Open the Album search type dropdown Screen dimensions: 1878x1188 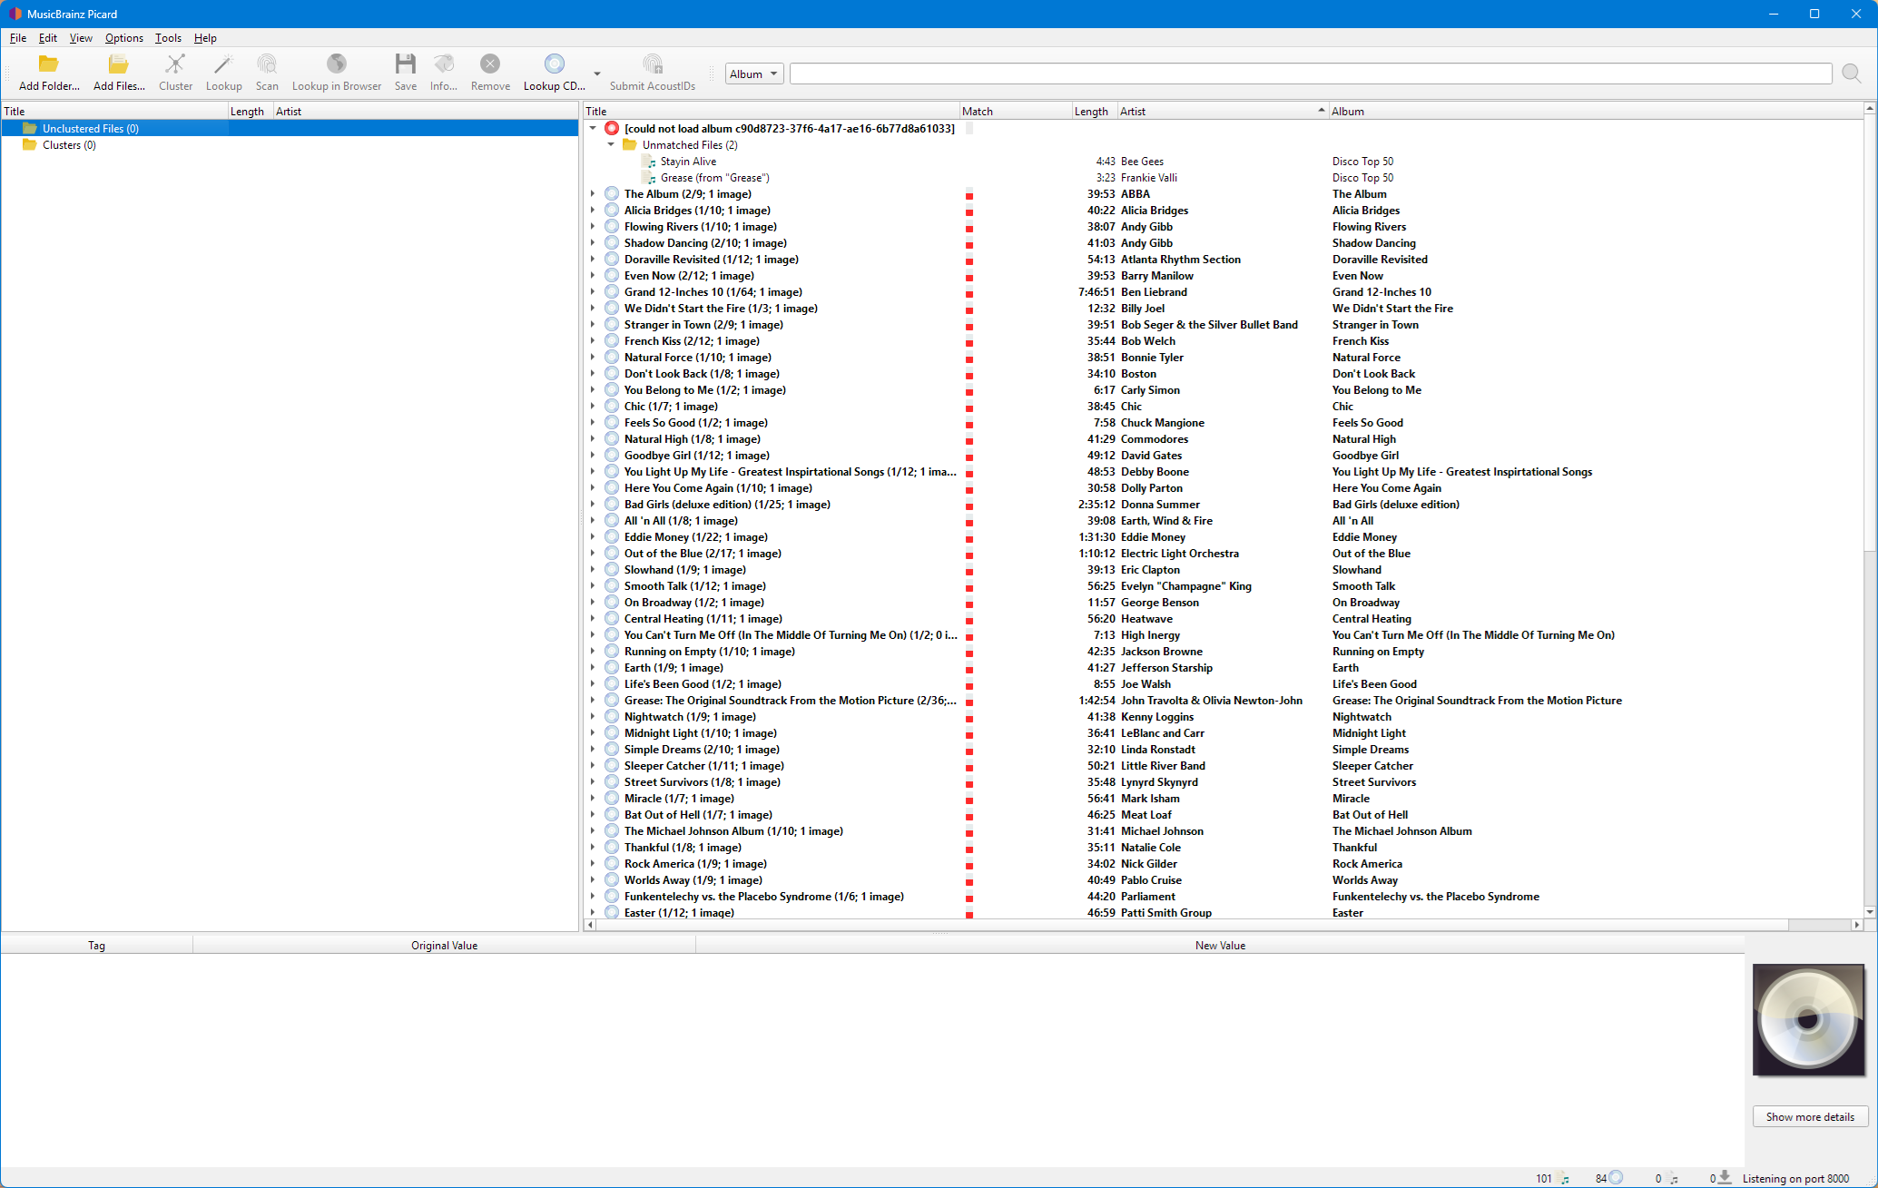754,74
